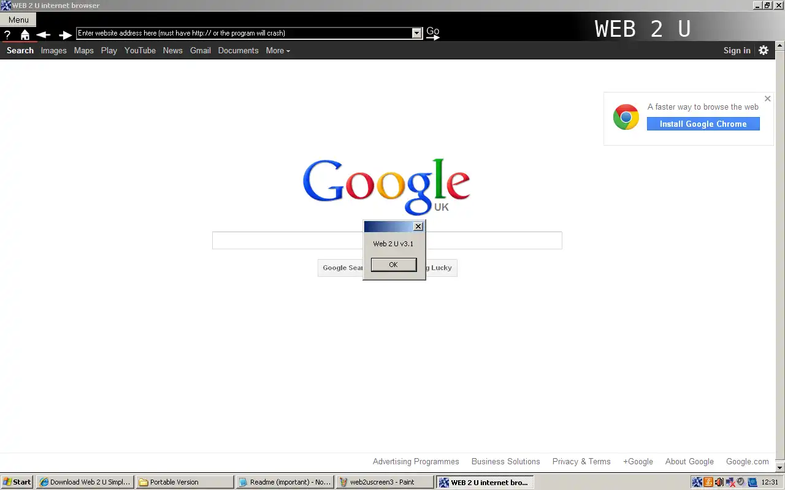Open Privacy & Terms link
Viewport: 785px width, 490px height.
[581, 462]
